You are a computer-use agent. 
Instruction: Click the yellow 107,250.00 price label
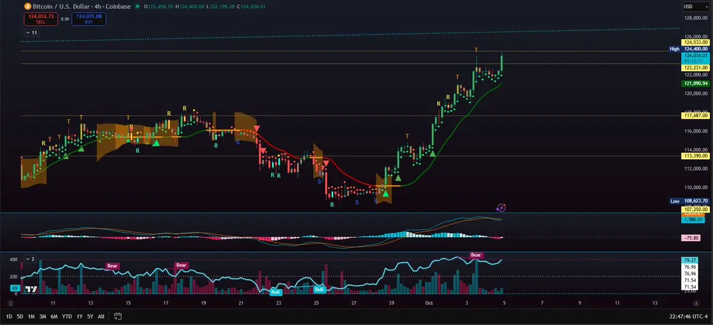point(696,210)
